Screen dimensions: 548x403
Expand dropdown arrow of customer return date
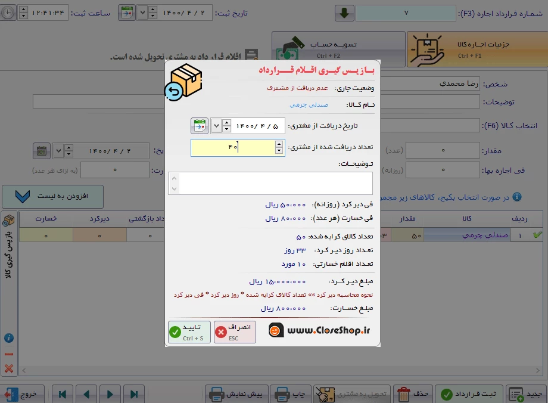point(216,126)
